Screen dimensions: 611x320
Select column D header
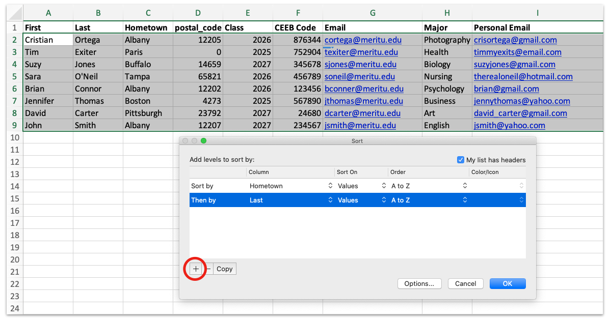coord(198,12)
